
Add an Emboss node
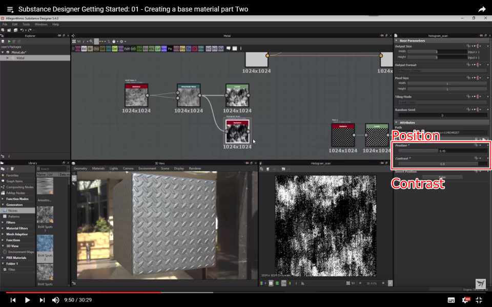pos(121,49)
